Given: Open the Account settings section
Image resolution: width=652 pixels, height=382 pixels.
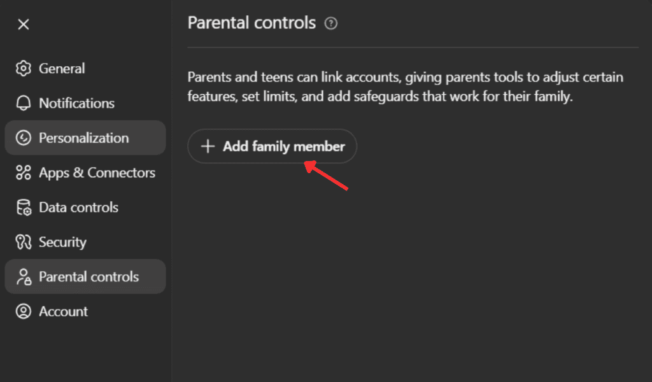Looking at the screenshot, I should (x=63, y=311).
